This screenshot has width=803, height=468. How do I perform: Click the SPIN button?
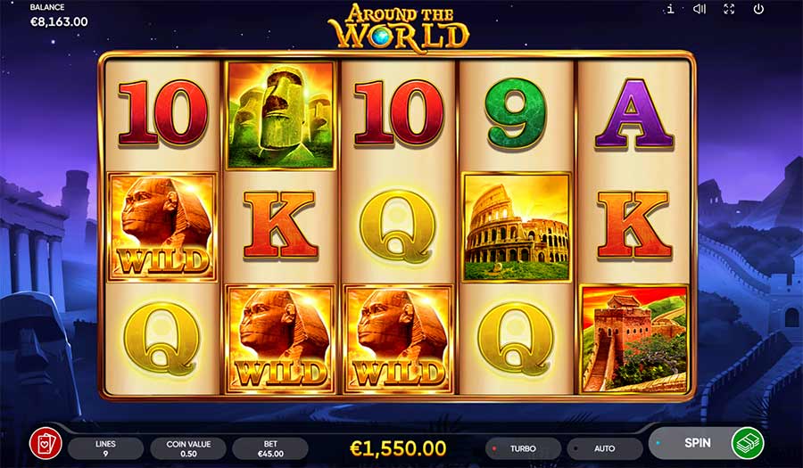(x=698, y=443)
